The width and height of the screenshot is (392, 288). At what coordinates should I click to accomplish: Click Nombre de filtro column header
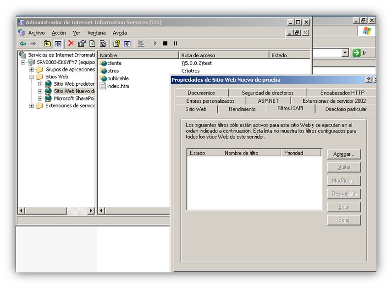click(x=251, y=153)
